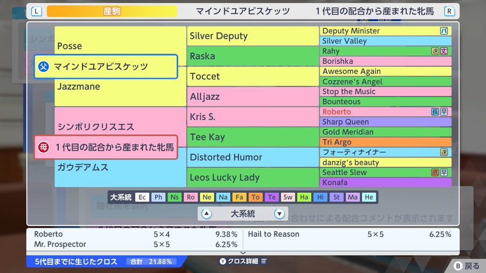Viewport: 486px width, 273px height.
Task: Select the Ns lineage swatch
Action: tap(174, 197)
